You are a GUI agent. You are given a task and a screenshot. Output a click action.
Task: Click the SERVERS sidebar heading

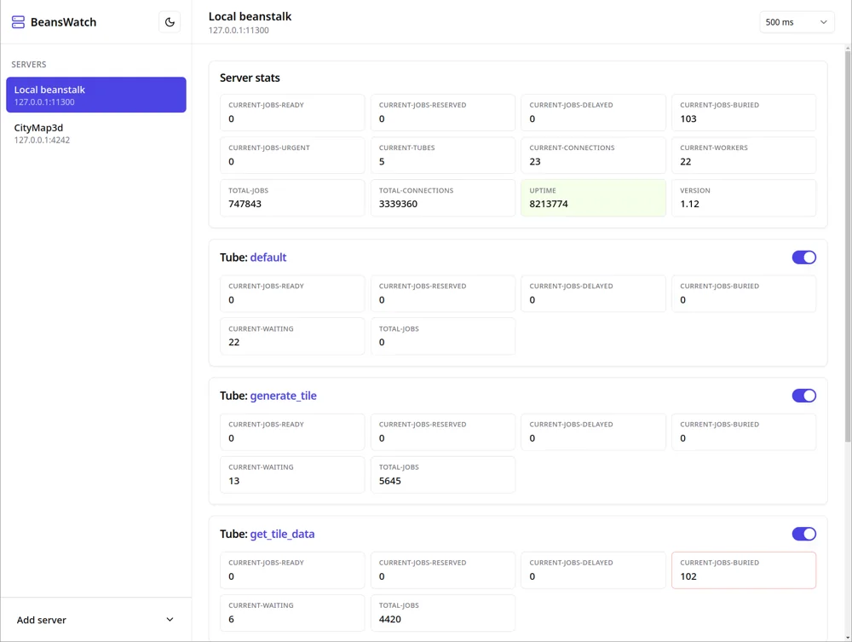coord(29,64)
